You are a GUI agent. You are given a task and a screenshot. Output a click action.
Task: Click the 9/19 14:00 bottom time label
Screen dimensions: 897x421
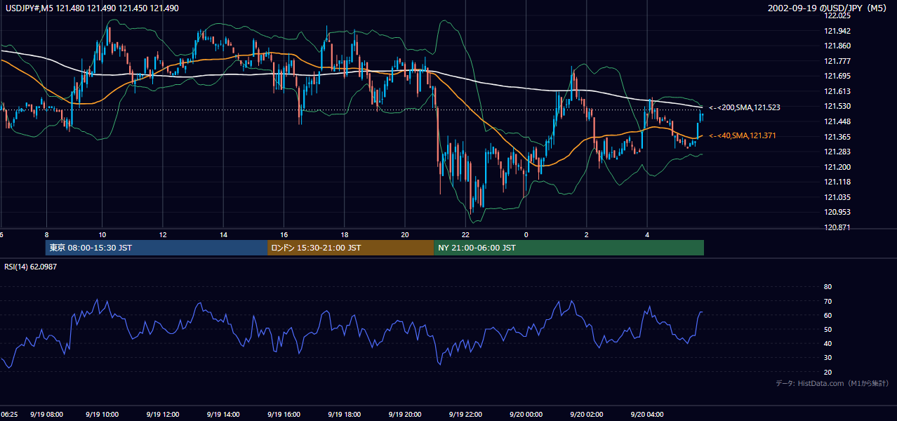click(223, 415)
